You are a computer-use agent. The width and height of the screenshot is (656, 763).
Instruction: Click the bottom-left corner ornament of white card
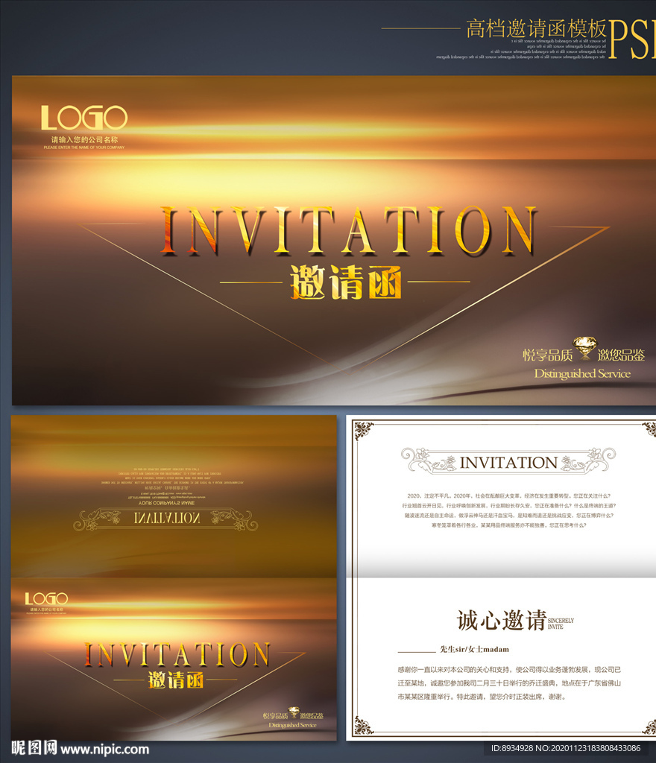pyautogui.click(x=364, y=725)
